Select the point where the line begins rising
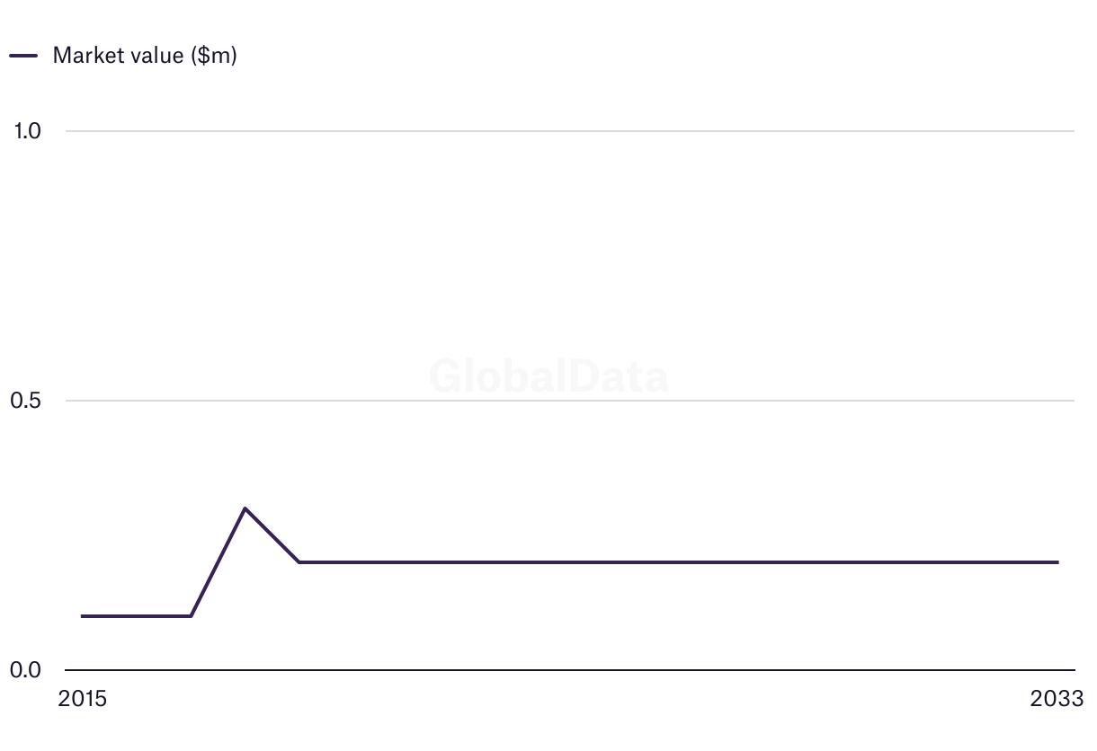This screenshot has height=751, width=1097. pyautogui.click(x=191, y=616)
